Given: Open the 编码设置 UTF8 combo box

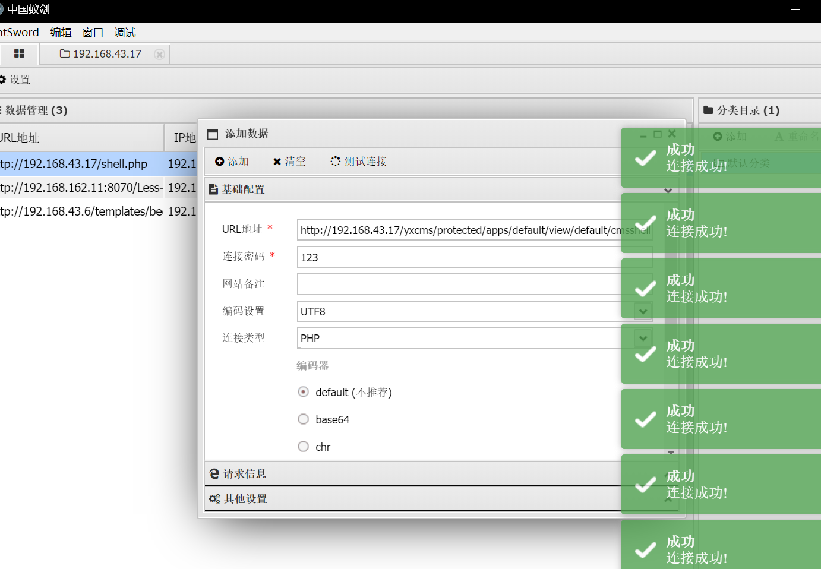Looking at the screenshot, I should [x=475, y=311].
